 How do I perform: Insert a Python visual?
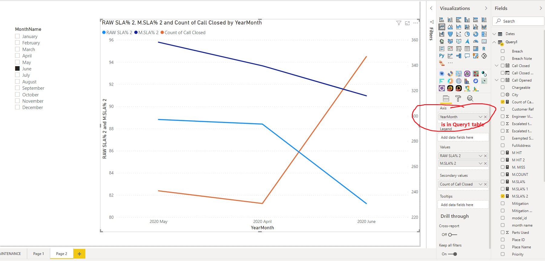(442, 56)
